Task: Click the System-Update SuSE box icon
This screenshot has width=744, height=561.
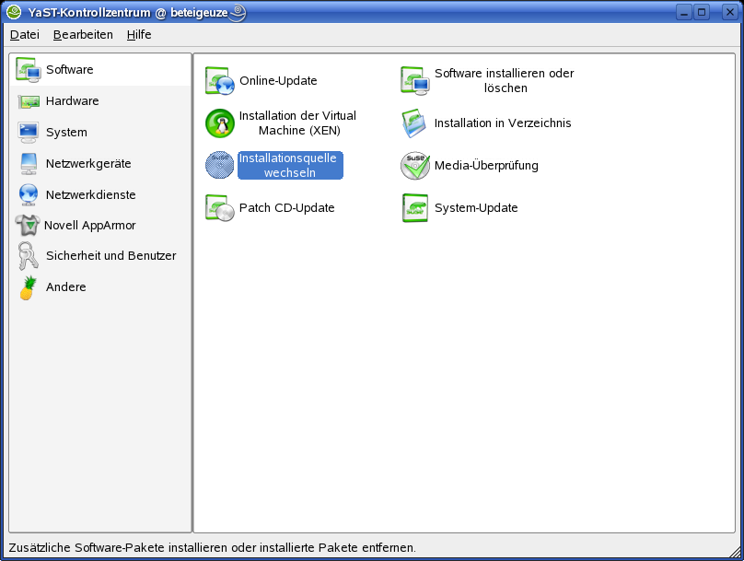Action: (x=415, y=208)
